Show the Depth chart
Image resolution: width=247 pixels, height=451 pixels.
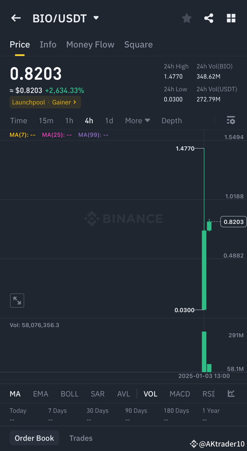tap(172, 120)
